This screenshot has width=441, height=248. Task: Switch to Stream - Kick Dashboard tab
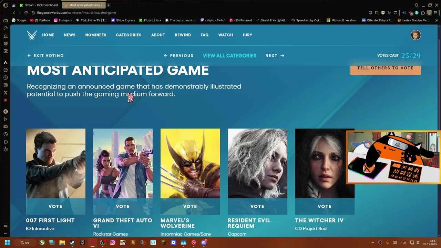[x=39, y=5]
